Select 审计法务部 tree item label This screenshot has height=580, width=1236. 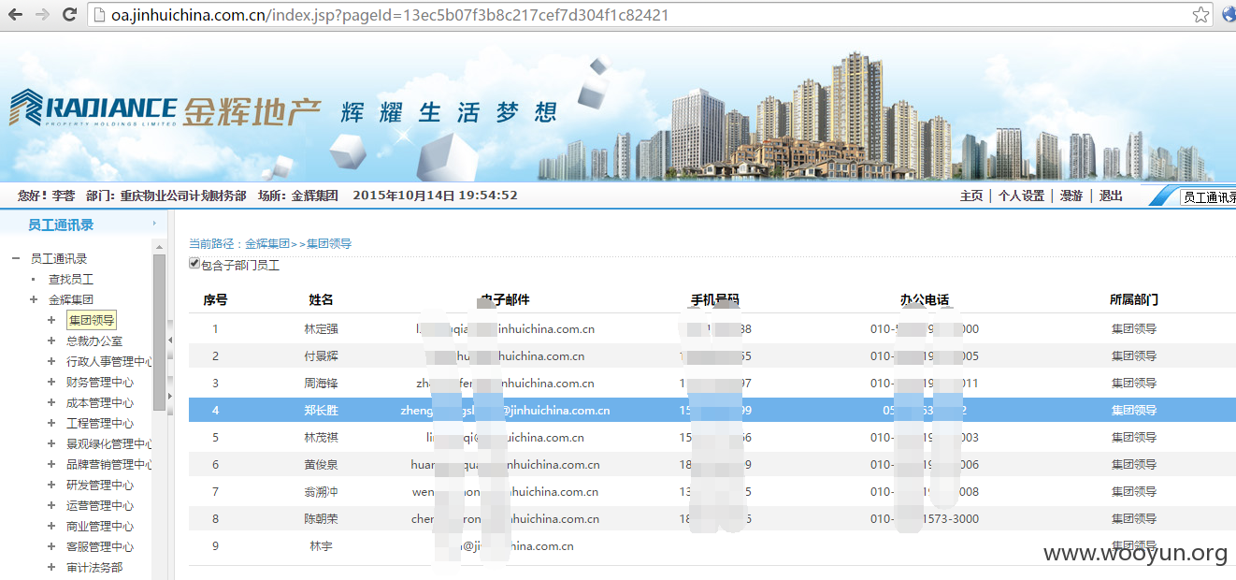[x=94, y=567]
